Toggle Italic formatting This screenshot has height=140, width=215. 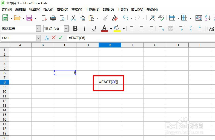coord(84,29)
